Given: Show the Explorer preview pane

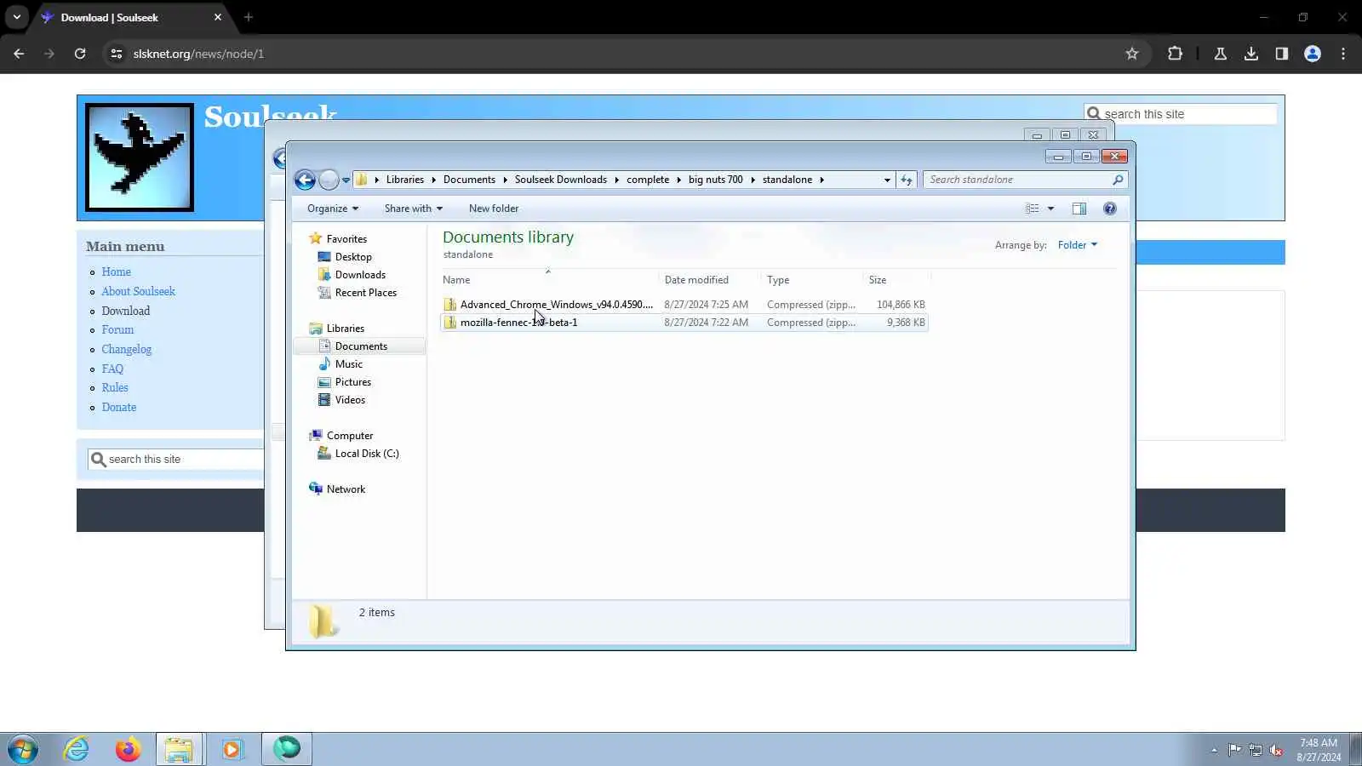Looking at the screenshot, I should pos(1079,209).
